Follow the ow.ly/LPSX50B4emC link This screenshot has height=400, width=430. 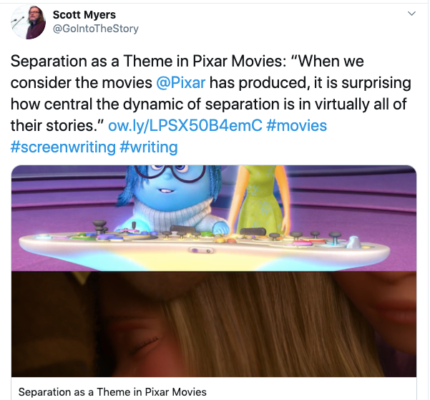point(185,126)
